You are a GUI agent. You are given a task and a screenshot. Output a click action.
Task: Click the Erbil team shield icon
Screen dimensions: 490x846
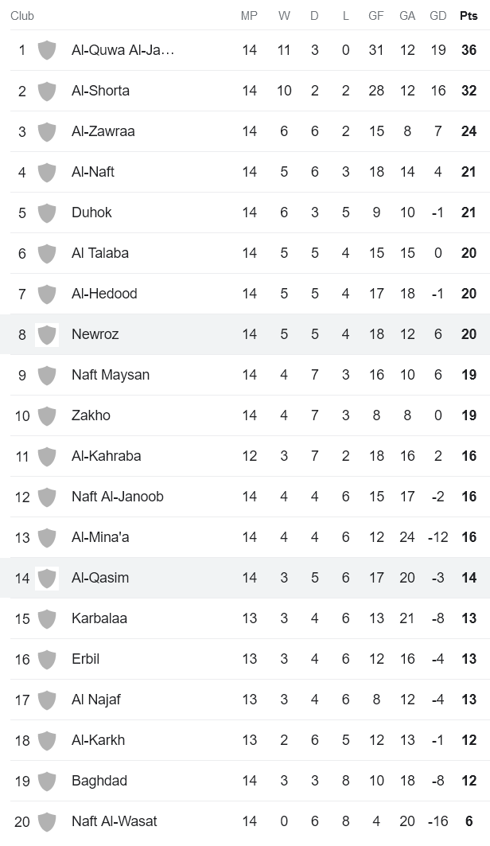click(47, 659)
